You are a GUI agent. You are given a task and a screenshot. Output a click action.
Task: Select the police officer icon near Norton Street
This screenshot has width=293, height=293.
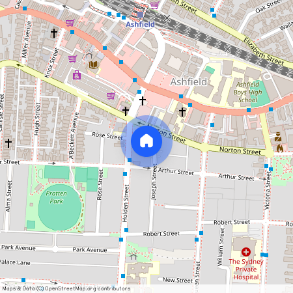[278, 137]
